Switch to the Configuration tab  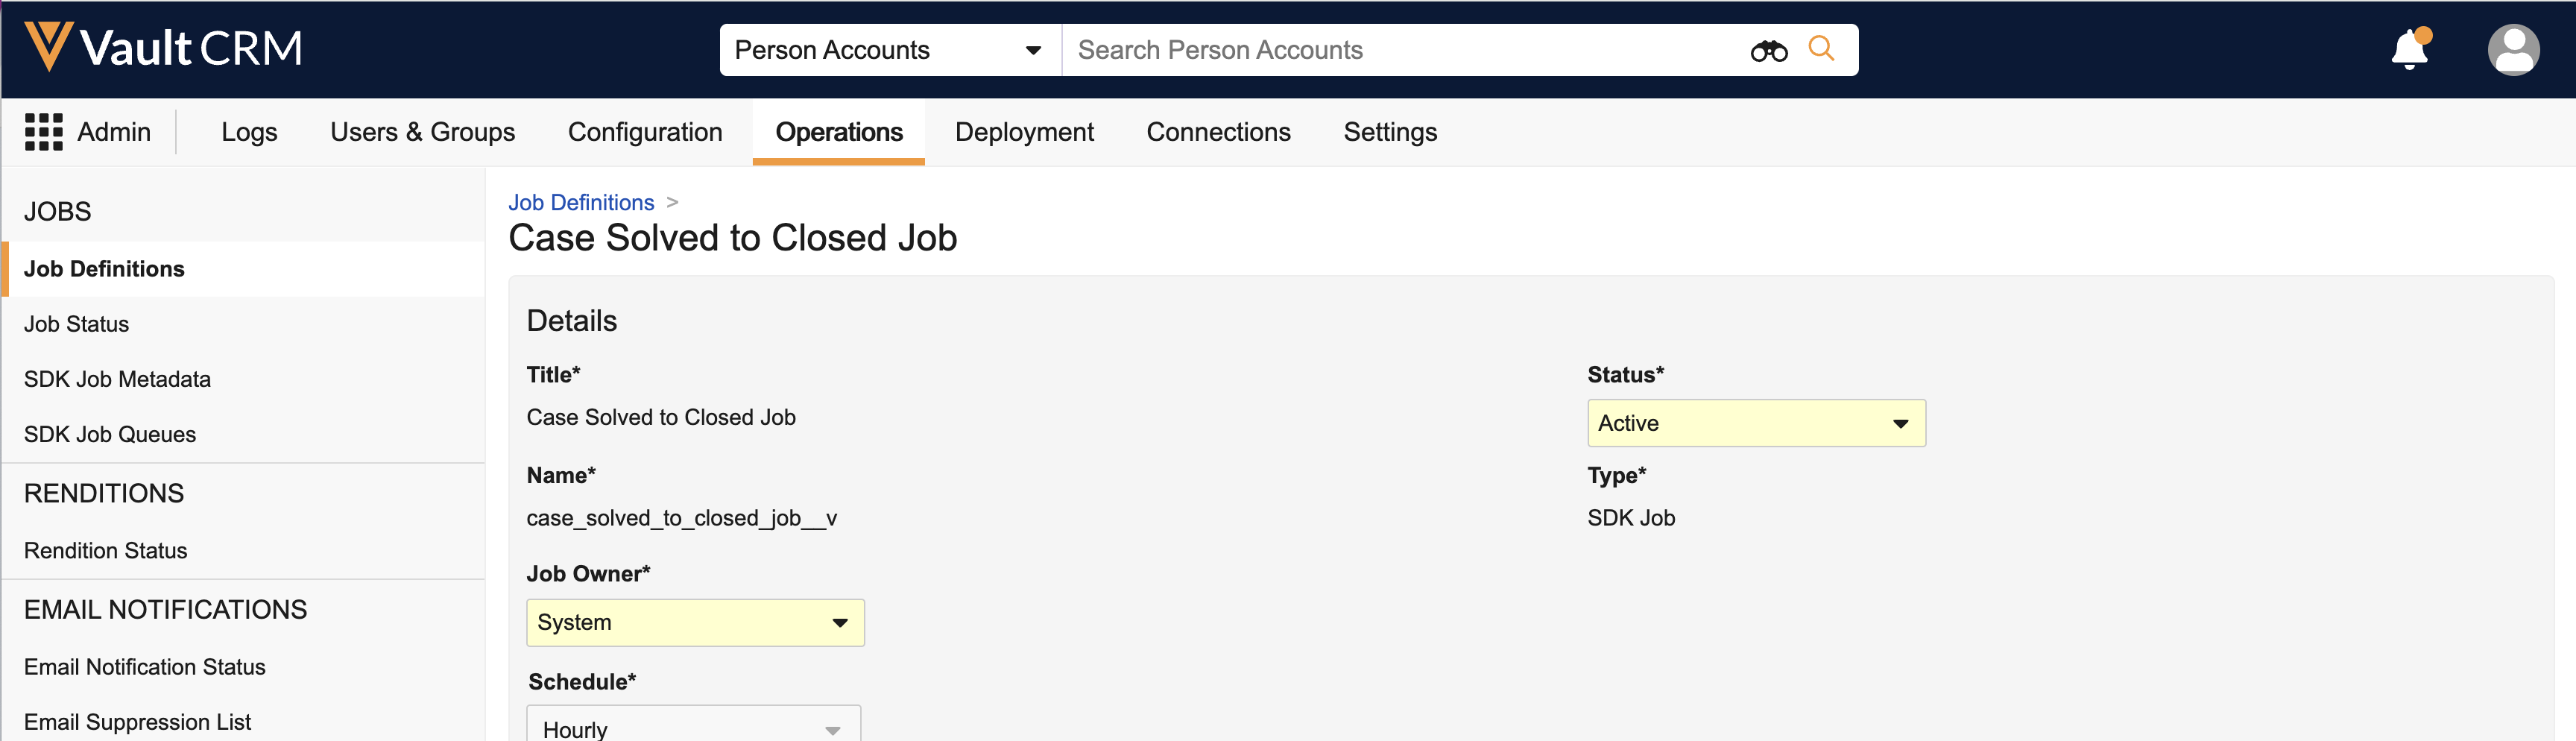coord(644,132)
